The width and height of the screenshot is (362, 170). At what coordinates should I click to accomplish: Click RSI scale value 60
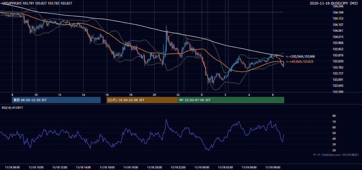tap(334, 127)
